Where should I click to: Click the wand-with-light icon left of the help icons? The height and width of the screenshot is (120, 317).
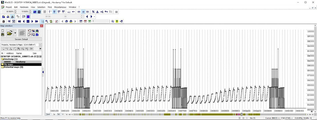pyautogui.click(x=113, y=21)
